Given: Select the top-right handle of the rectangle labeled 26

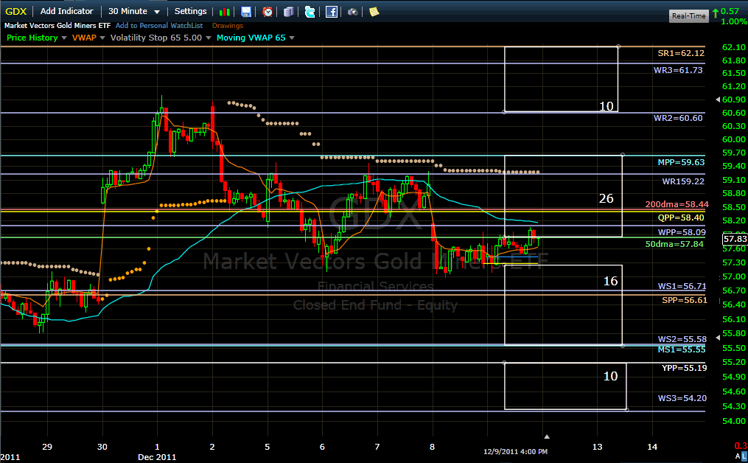Looking at the screenshot, I should (622, 155).
